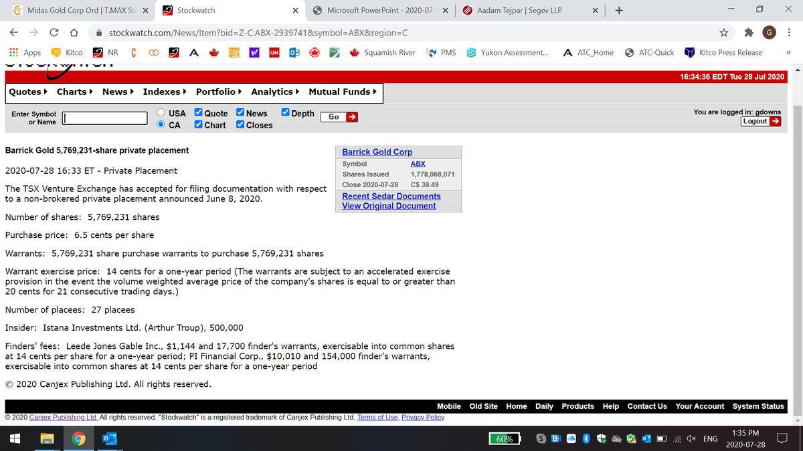Open the orange C bookmark icon
The height and width of the screenshot is (451, 803).
point(135,52)
